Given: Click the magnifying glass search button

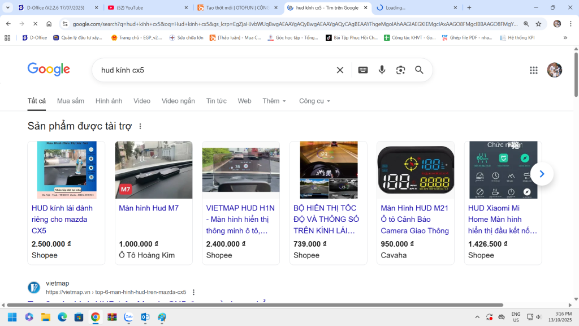Looking at the screenshot, I should (x=419, y=70).
